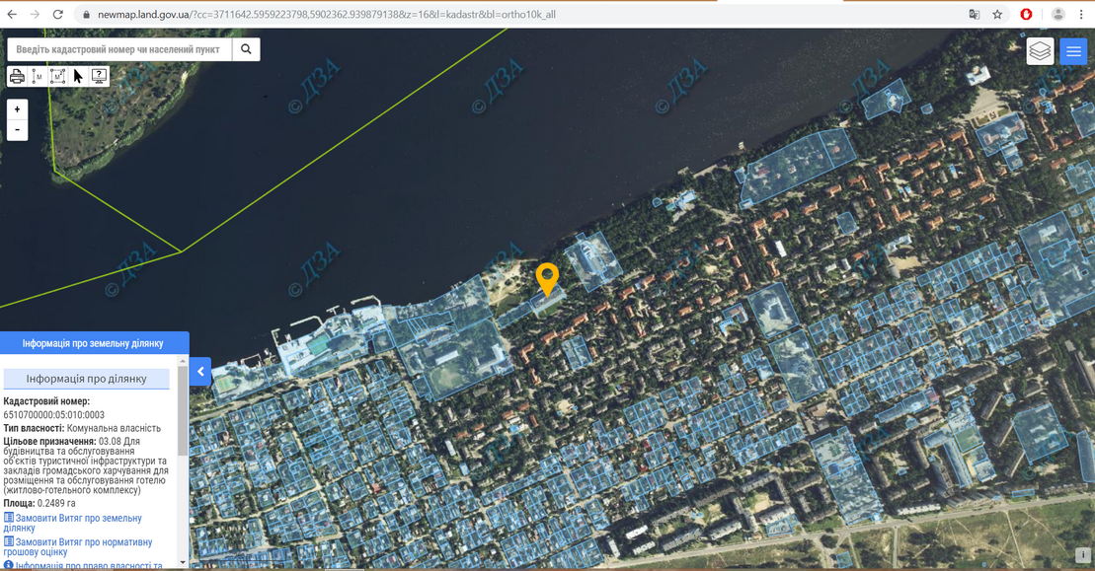Select the area measurement tool
The width and height of the screenshot is (1095, 571).
(x=58, y=76)
